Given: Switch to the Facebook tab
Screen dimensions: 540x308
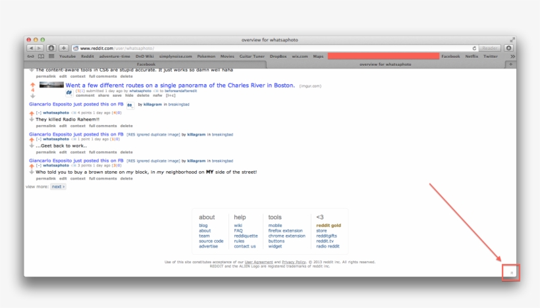Looking at the screenshot, I should point(146,64).
